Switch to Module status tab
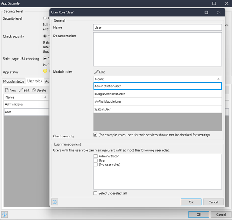The image size is (232, 220). click(13, 81)
